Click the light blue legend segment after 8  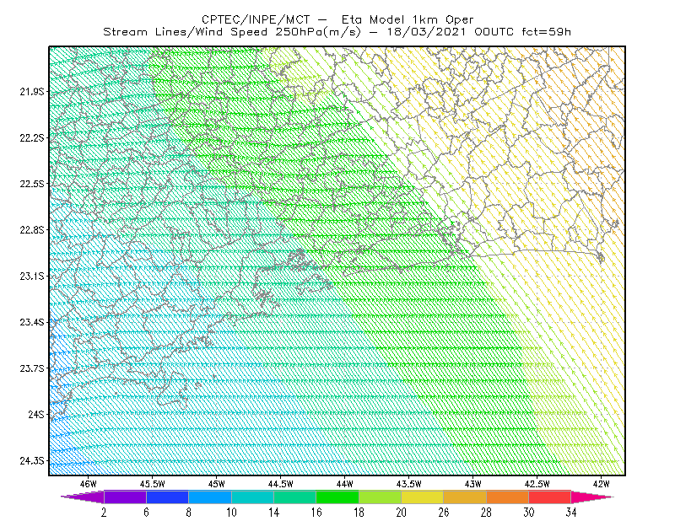tap(210, 497)
